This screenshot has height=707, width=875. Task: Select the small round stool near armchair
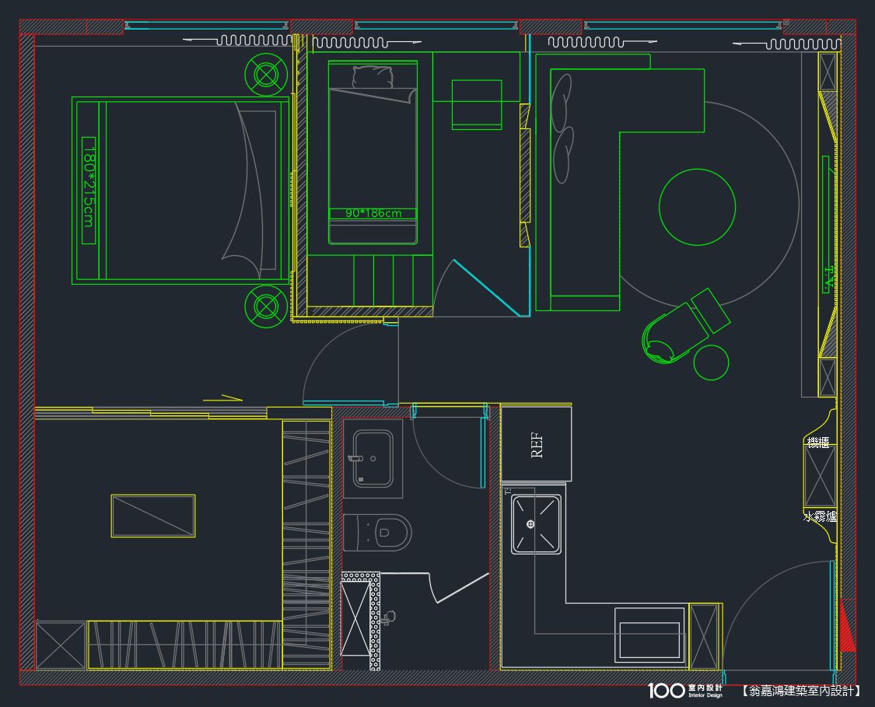711,362
